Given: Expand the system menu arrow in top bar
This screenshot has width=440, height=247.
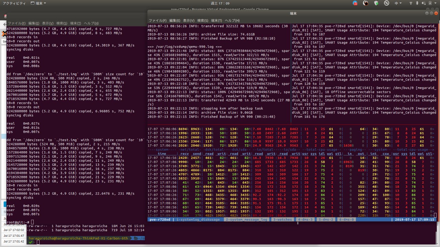Looking at the screenshot, I should [435, 3].
